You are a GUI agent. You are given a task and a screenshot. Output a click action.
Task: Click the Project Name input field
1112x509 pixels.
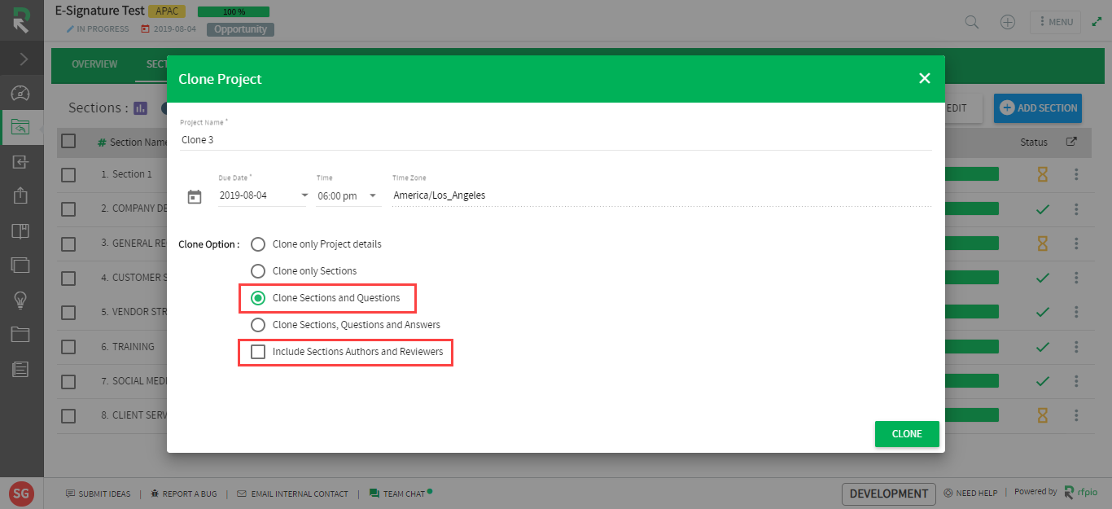pos(556,139)
